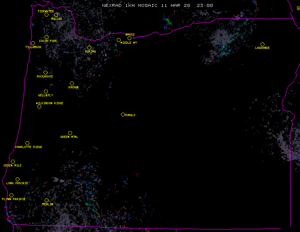Select the Miller station circle marker
This screenshot has height=232, width=300.
pos(56,15)
